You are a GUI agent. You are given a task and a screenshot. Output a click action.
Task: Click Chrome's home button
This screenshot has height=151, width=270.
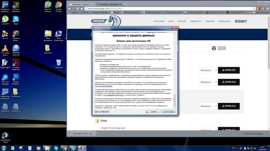pyautogui.click(x=81, y=8)
